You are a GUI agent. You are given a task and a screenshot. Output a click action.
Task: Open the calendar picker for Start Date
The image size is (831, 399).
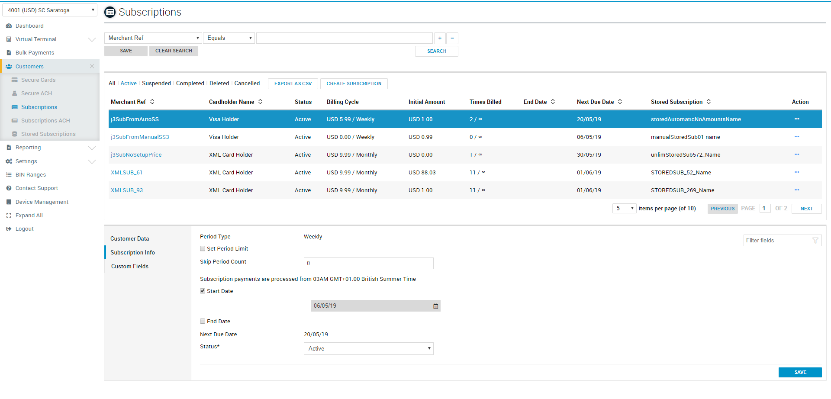pyautogui.click(x=435, y=306)
